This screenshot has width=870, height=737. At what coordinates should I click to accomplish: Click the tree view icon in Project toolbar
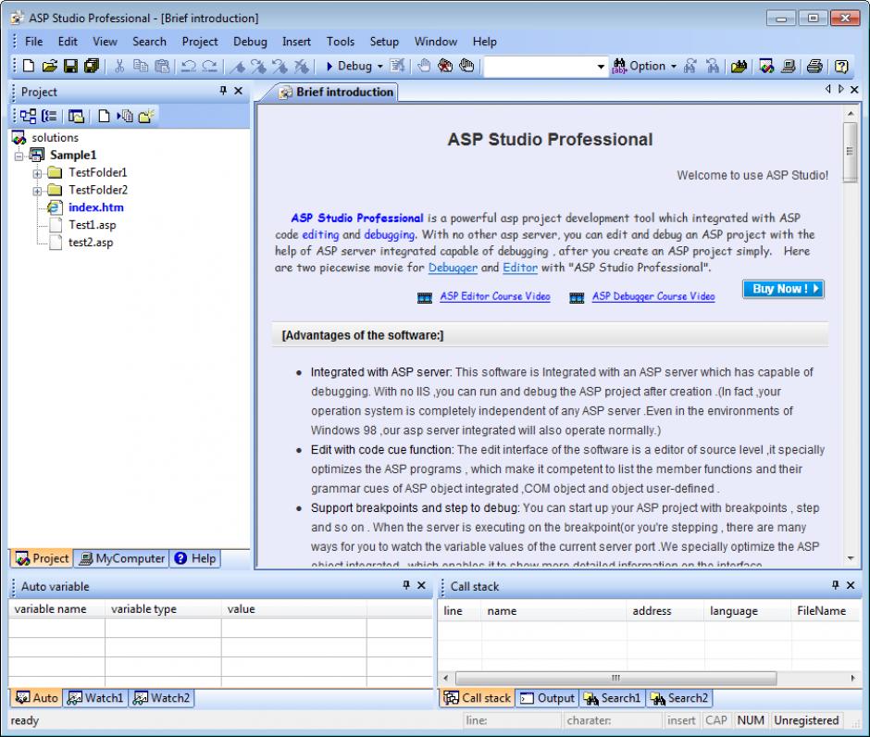[29, 116]
